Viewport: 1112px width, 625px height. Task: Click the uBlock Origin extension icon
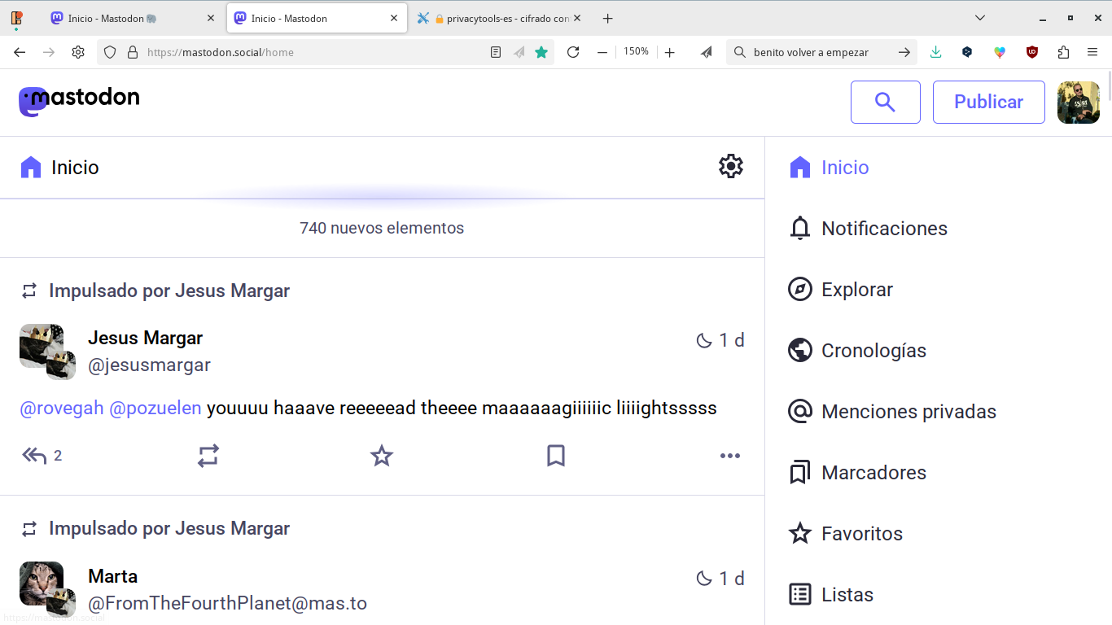(x=1032, y=52)
